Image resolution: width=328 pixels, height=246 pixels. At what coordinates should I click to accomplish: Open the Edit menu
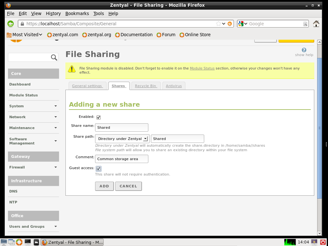23,13
